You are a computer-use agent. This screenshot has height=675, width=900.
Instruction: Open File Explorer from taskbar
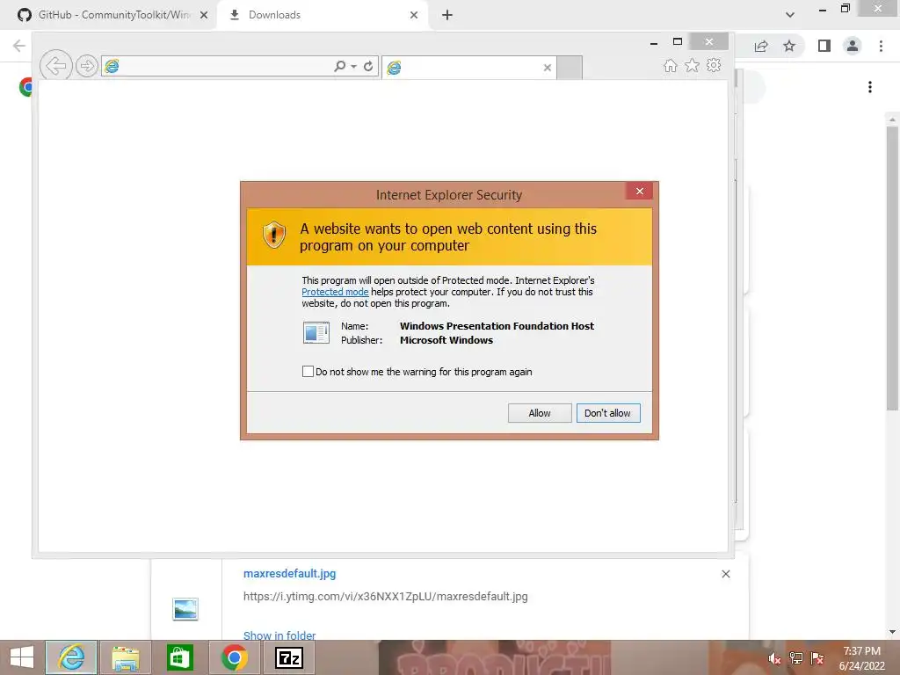click(126, 657)
